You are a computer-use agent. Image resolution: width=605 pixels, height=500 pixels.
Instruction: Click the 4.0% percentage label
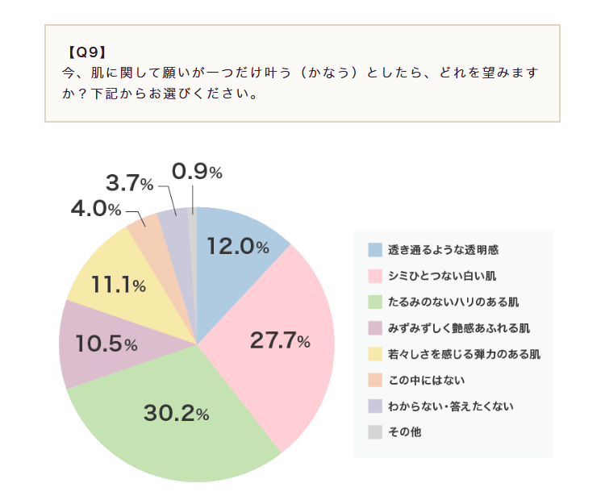[x=96, y=210]
